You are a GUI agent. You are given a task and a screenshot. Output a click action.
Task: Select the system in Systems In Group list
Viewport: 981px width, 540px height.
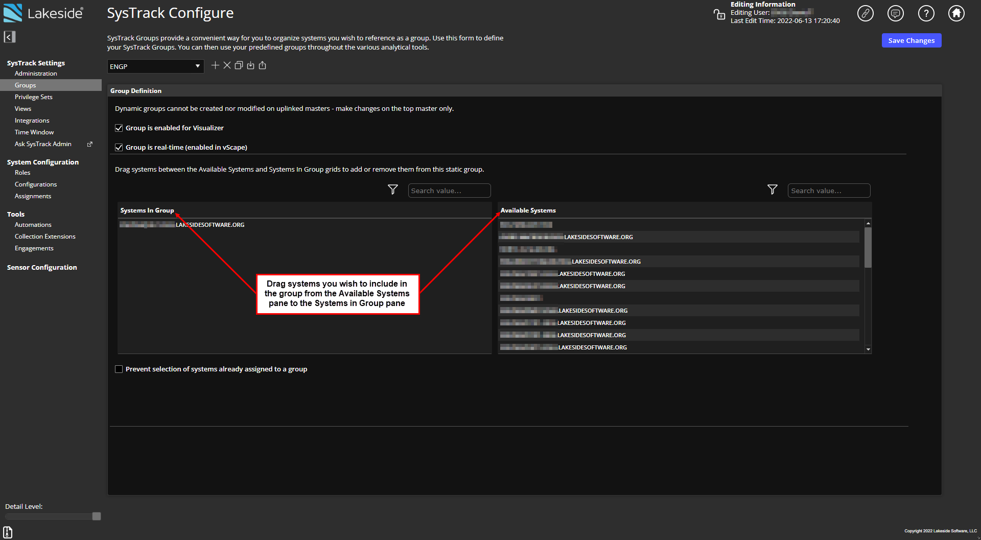[x=305, y=225]
